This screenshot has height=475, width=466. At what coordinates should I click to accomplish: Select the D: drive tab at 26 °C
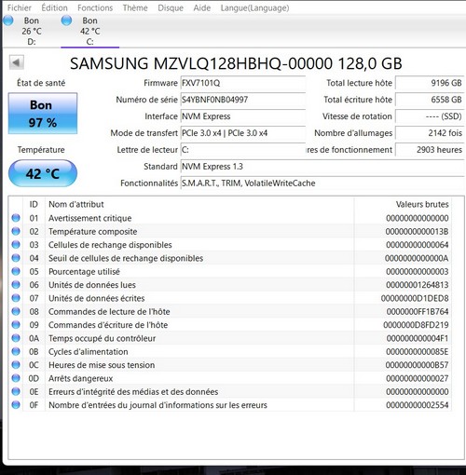click(x=31, y=31)
